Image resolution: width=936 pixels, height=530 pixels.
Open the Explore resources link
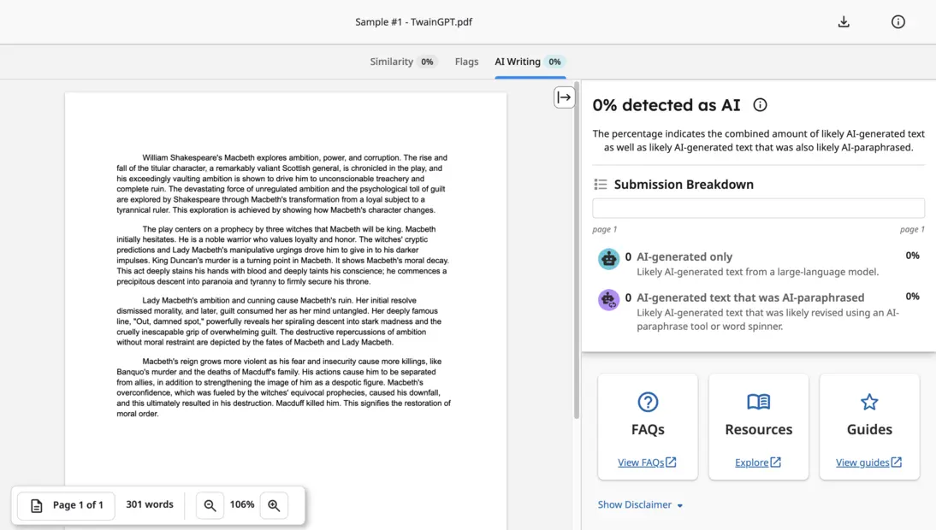point(758,462)
